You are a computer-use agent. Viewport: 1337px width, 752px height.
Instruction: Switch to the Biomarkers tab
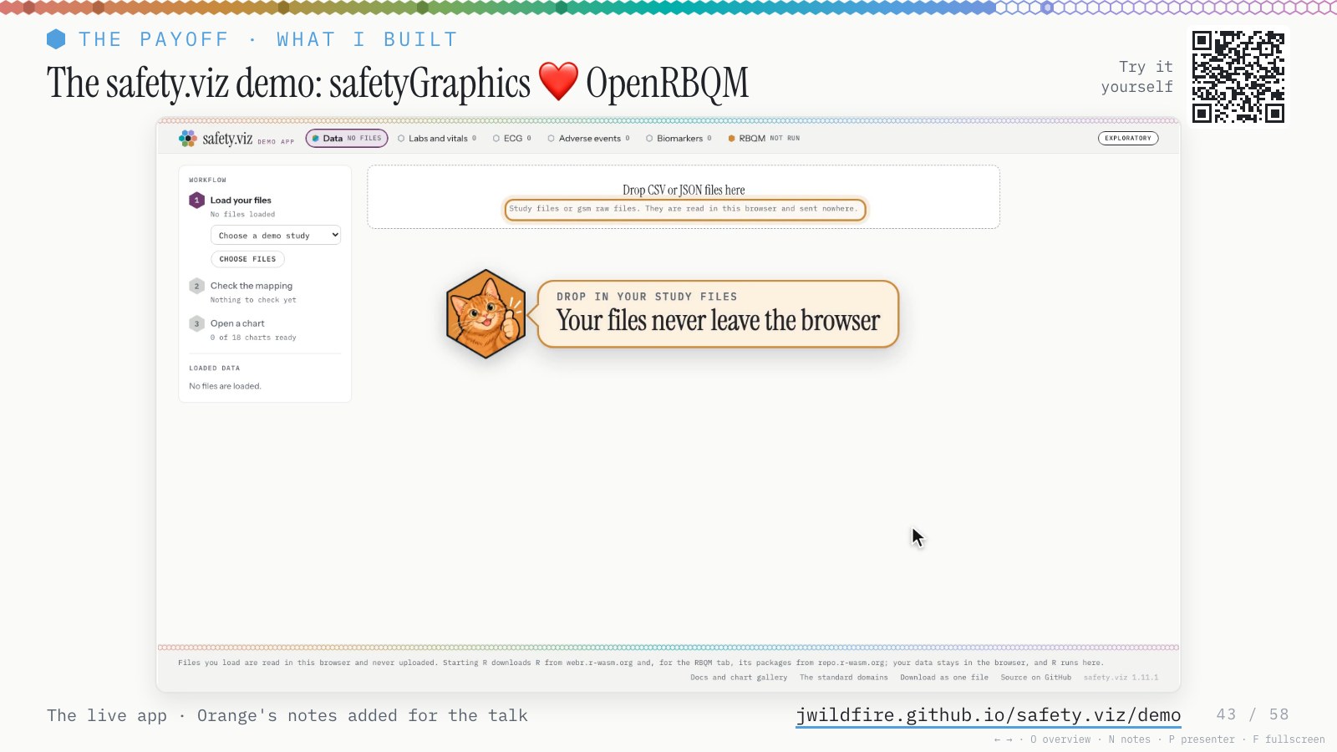679,139
